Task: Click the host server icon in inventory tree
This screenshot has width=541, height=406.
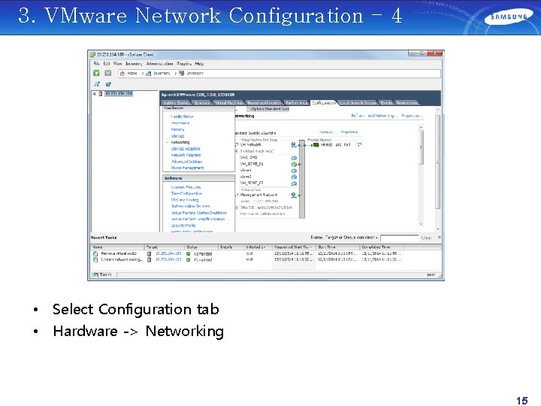Action: pos(101,93)
